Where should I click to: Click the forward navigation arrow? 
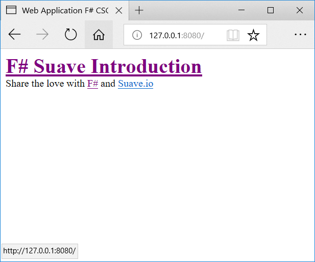[42, 35]
